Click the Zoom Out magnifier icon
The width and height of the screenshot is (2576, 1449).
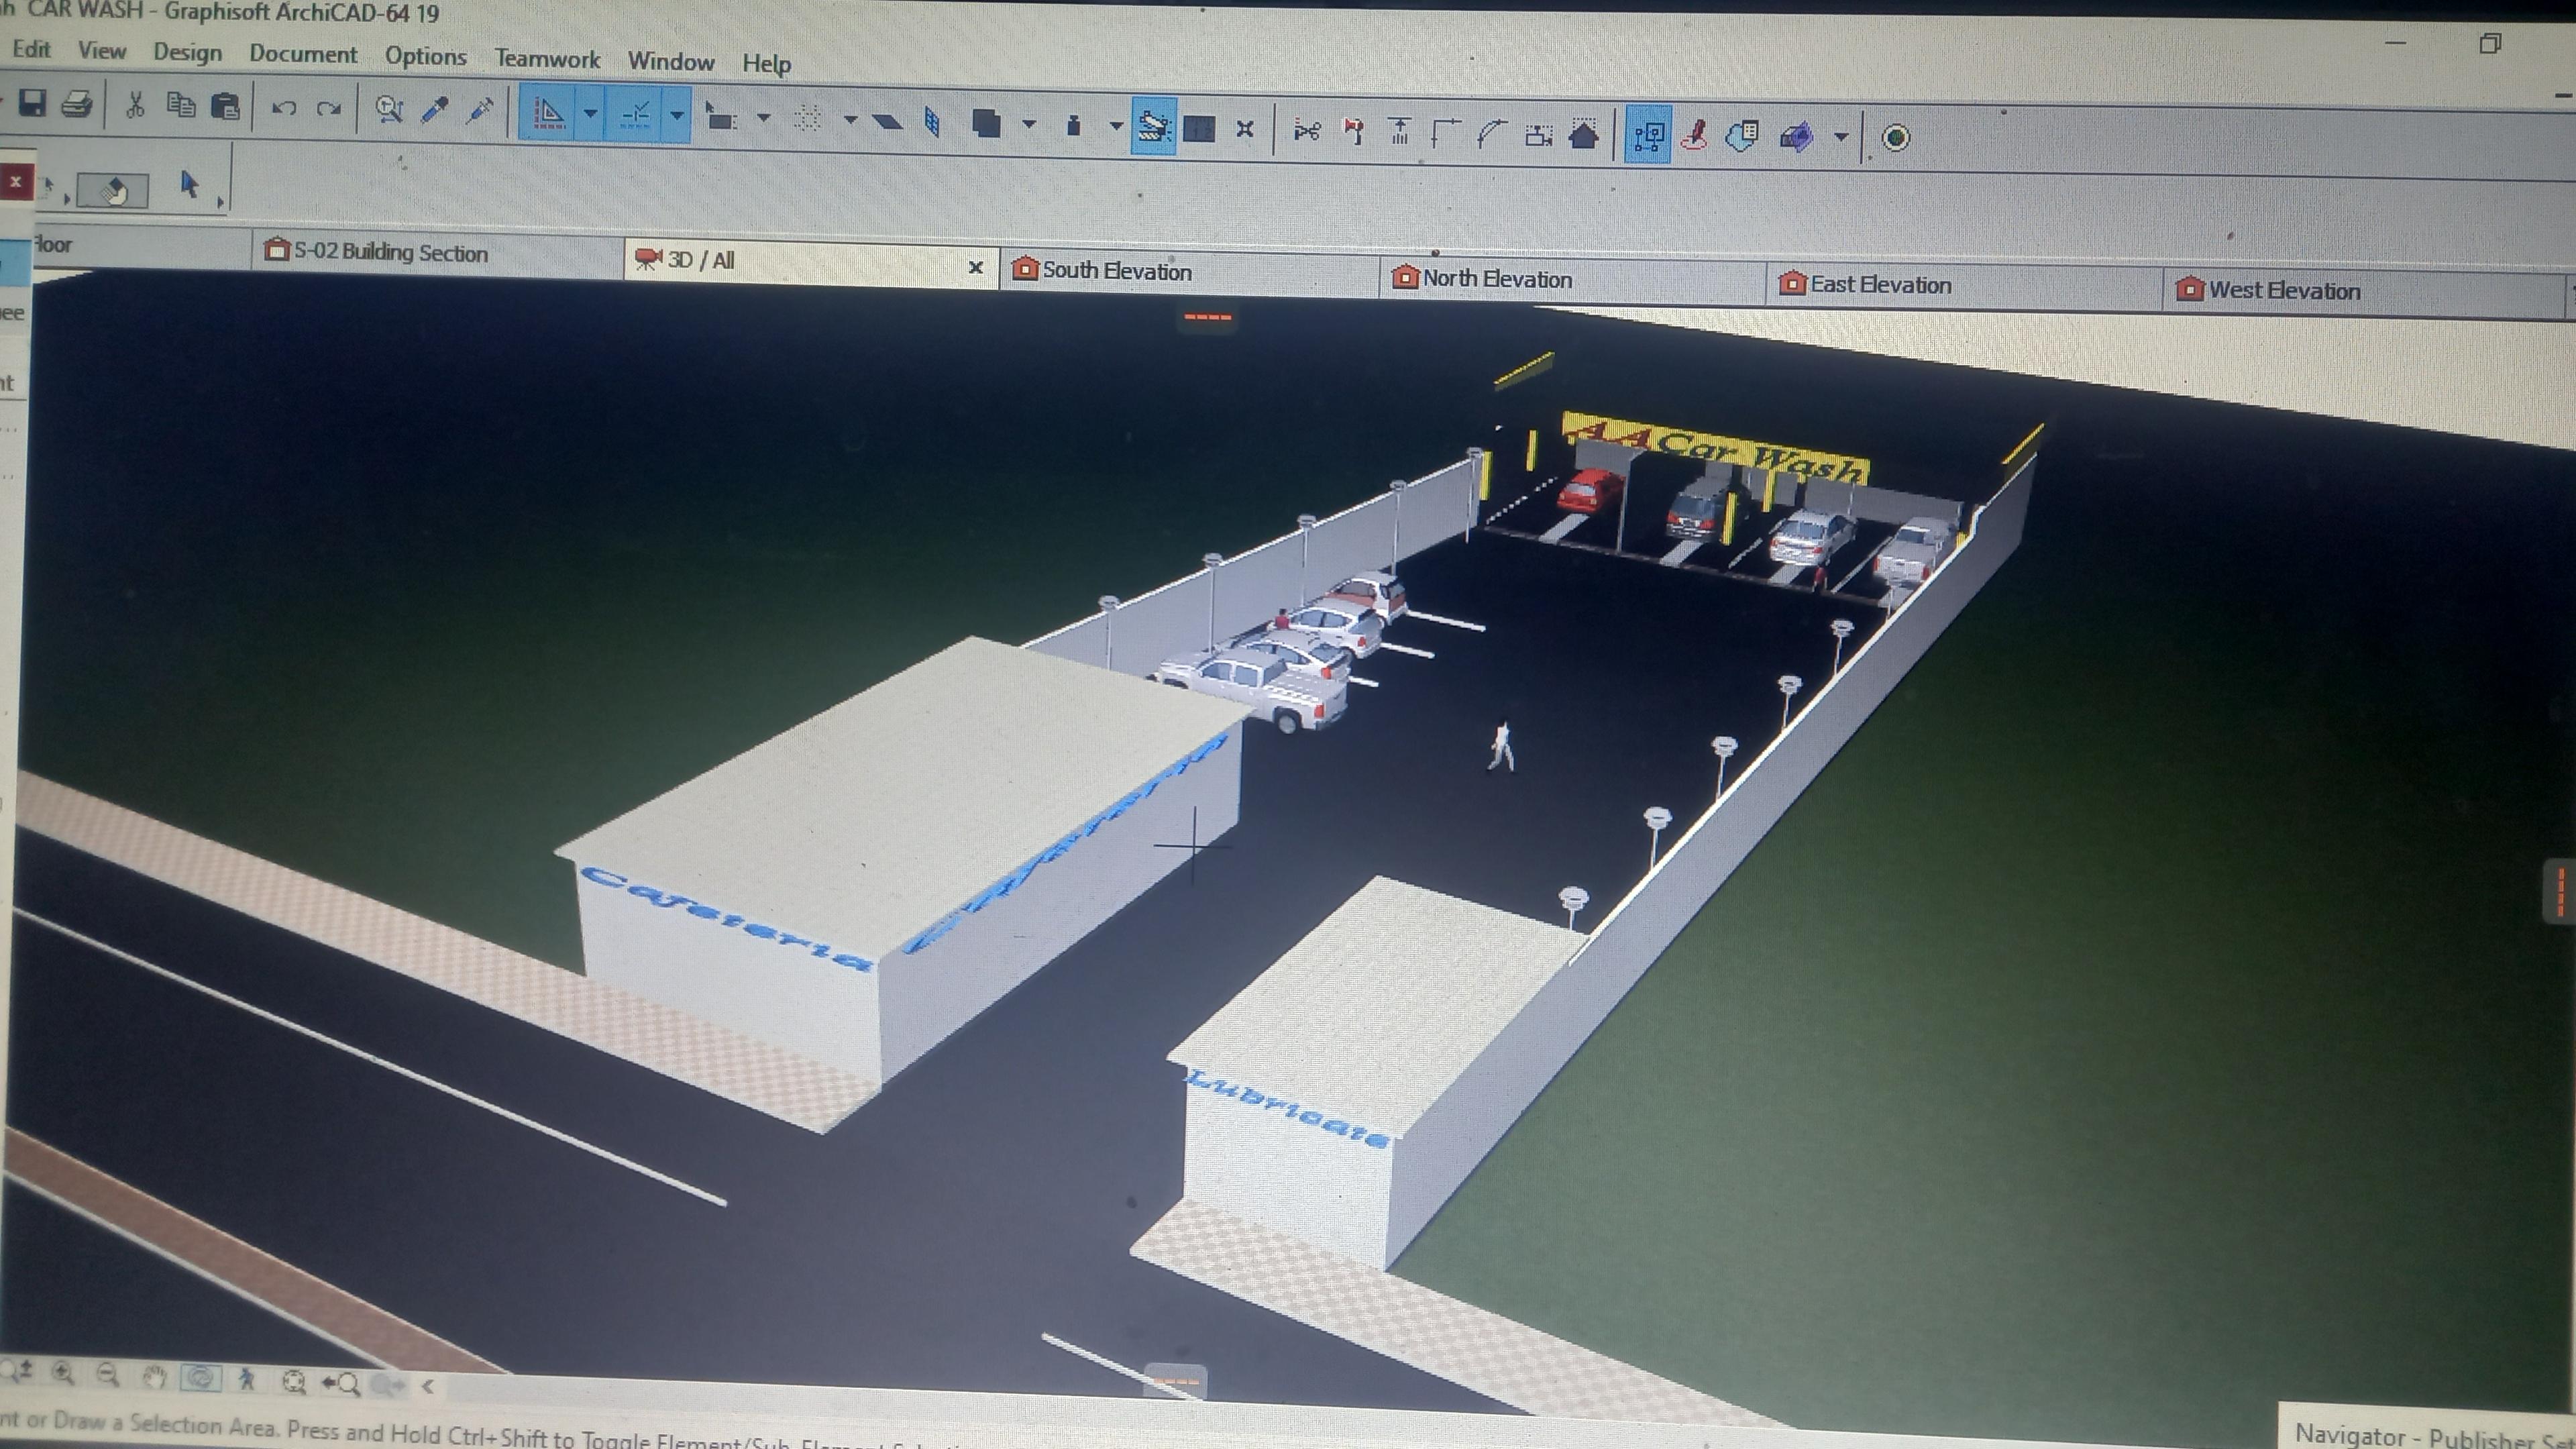108,1375
